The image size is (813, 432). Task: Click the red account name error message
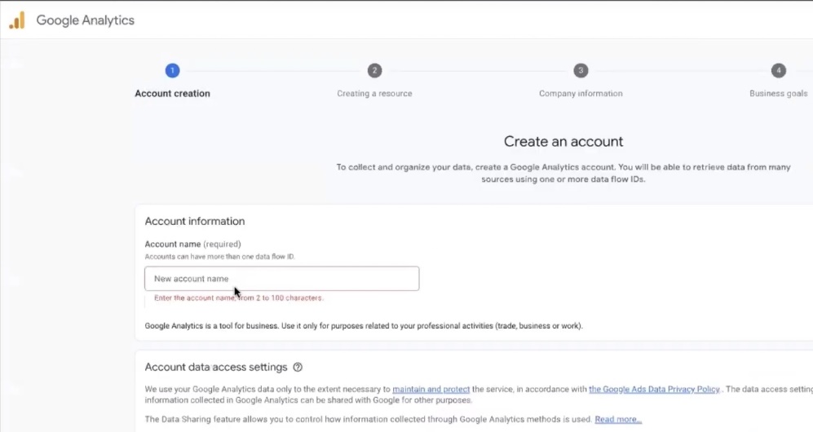[238, 298]
